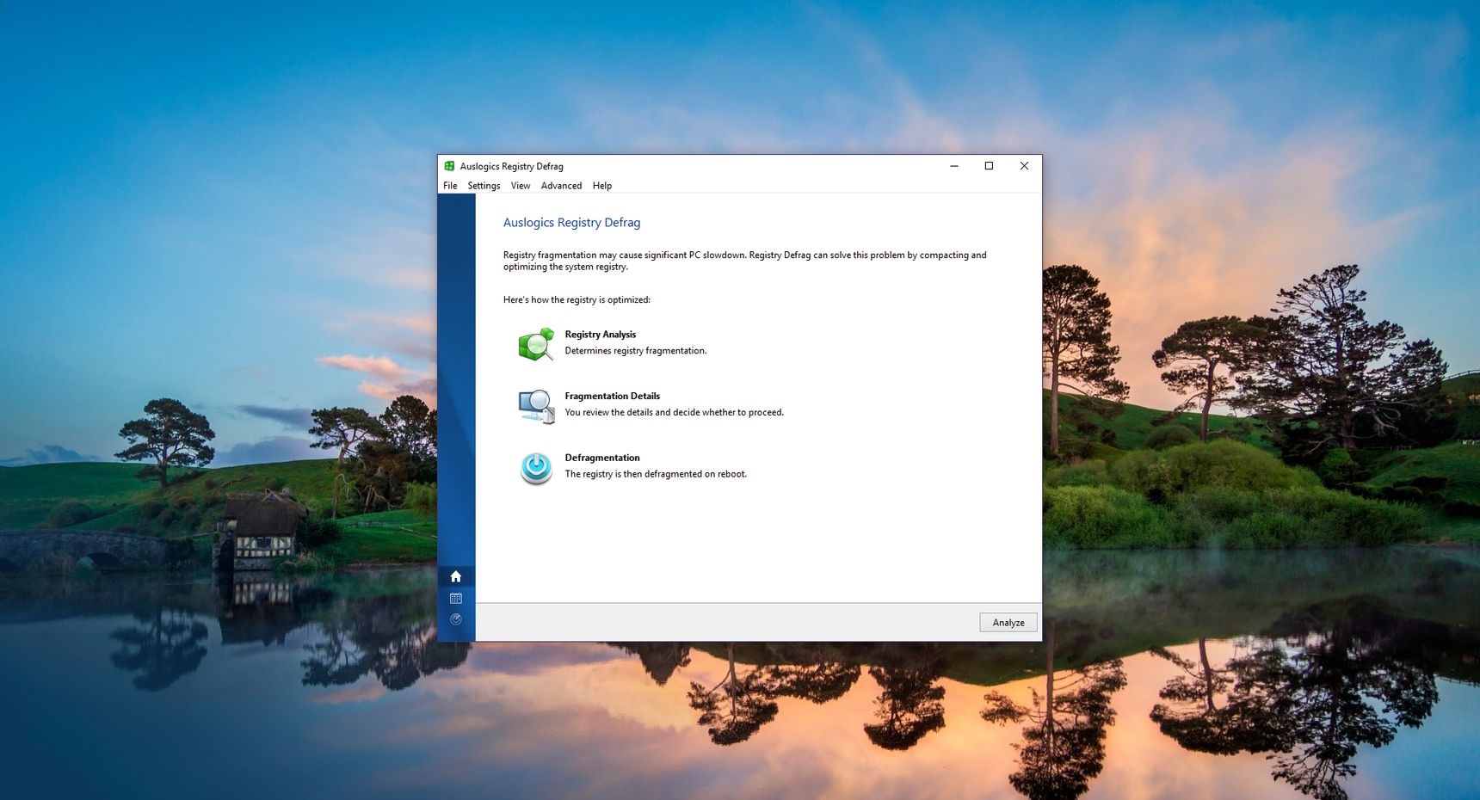
Task: Click the Registry Analysis green cube icon
Action: pyautogui.click(x=536, y=344)
